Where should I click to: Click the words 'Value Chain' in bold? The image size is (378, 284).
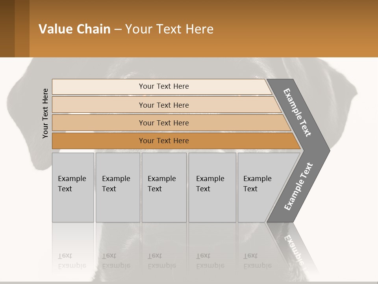click(74, 29)
